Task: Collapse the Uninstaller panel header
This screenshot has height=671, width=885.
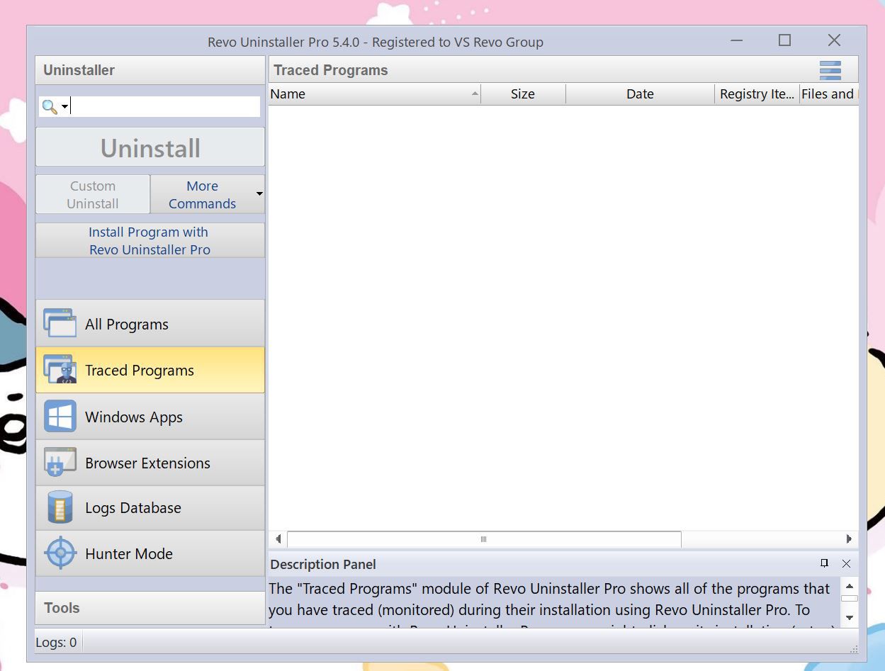Action: tap(150, 70)
